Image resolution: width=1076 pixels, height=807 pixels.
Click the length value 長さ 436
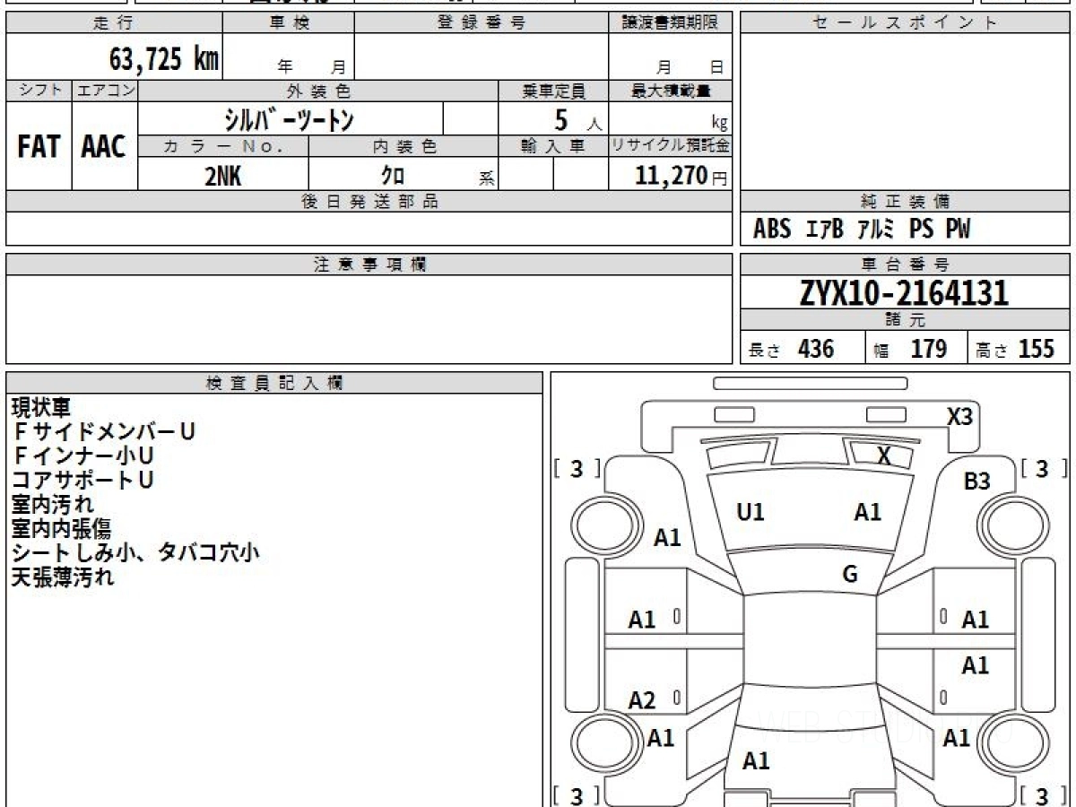(x=791, y=349)
